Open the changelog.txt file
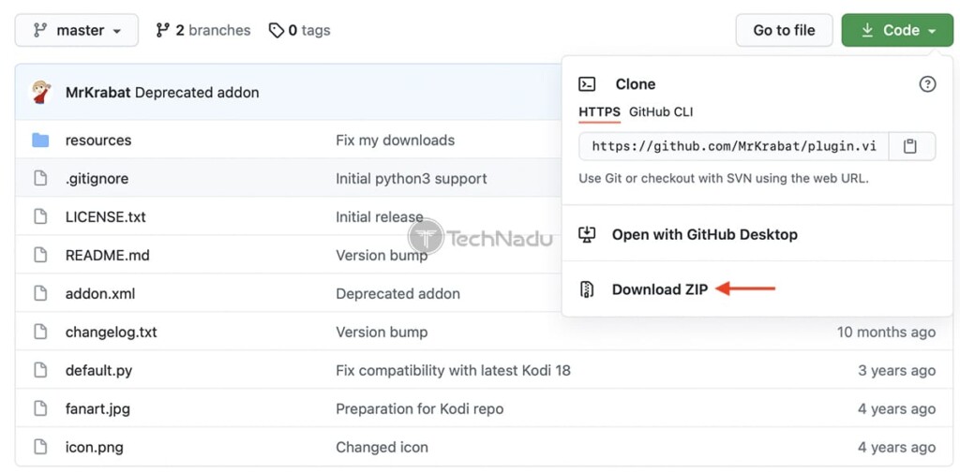Screen dimensions: 960x473 click(111, 332)
